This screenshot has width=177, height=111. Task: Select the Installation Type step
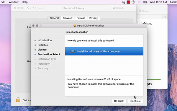point(47,59)
